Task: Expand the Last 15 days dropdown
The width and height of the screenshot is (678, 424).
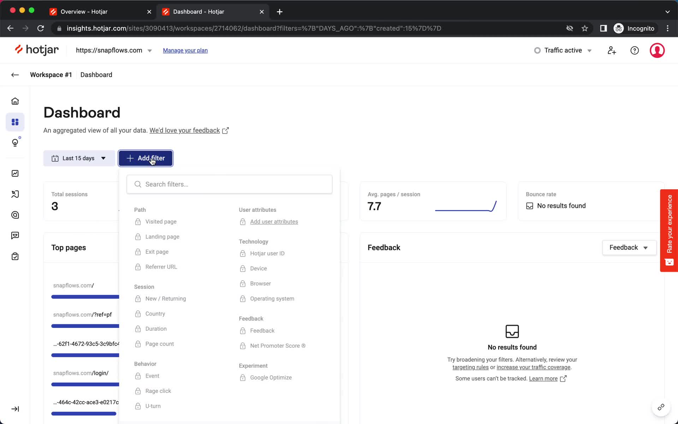Action: click(79, 158)
